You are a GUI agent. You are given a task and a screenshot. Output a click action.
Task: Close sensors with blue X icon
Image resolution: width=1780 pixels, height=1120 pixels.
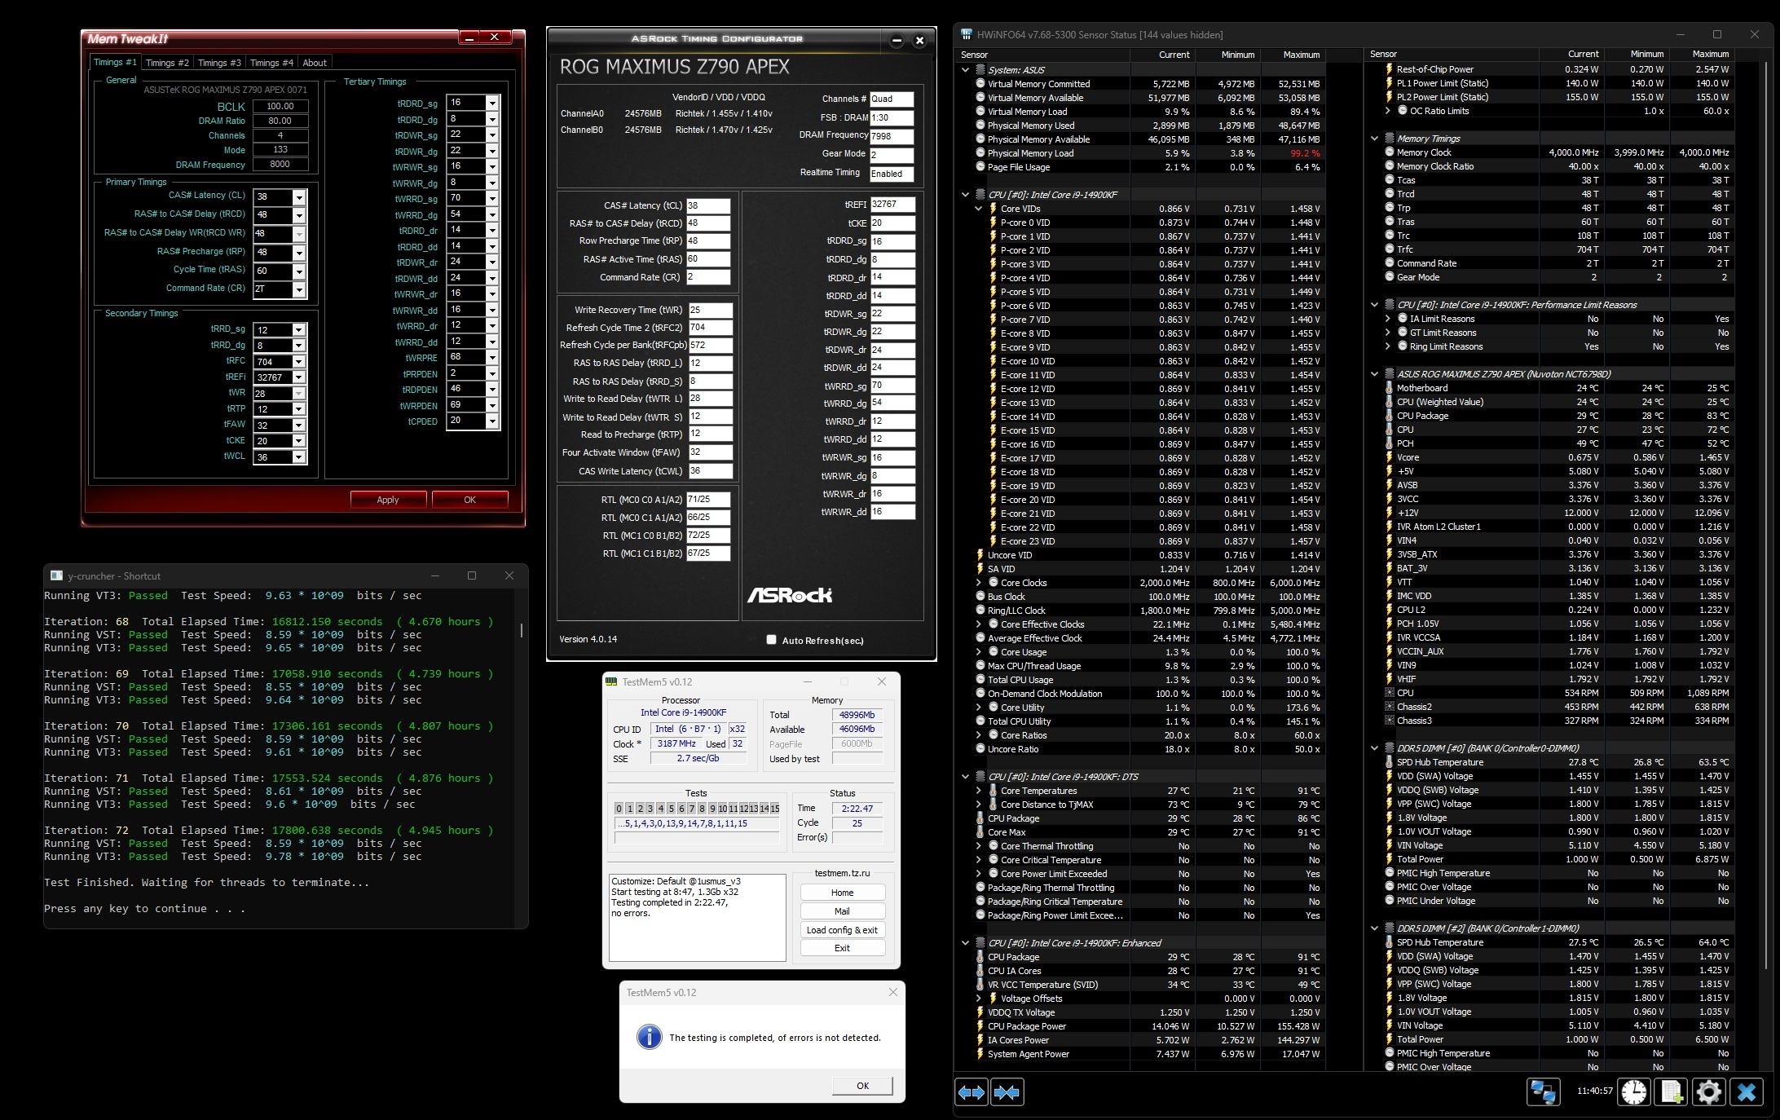click(1747, 1091)
